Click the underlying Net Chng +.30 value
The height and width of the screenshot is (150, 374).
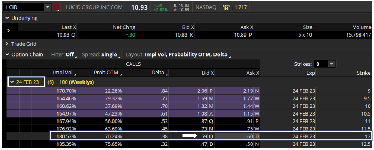[131, 35]
